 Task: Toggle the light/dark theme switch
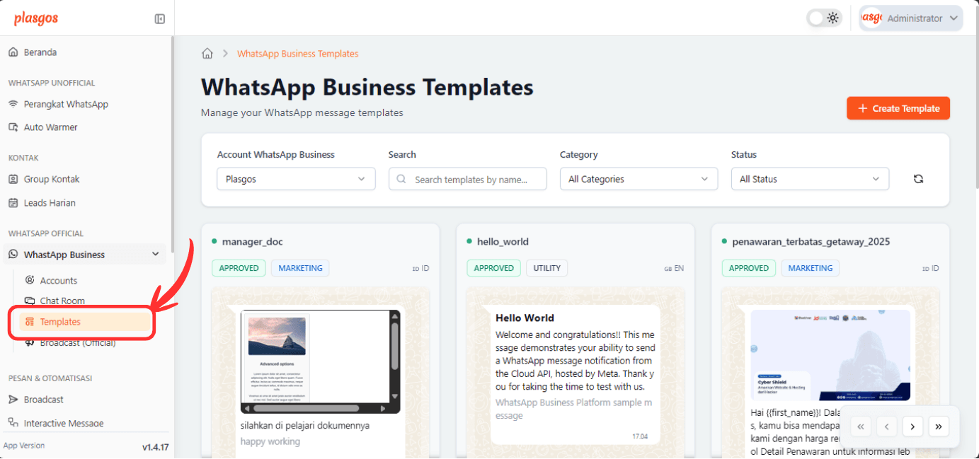point(824,18)
